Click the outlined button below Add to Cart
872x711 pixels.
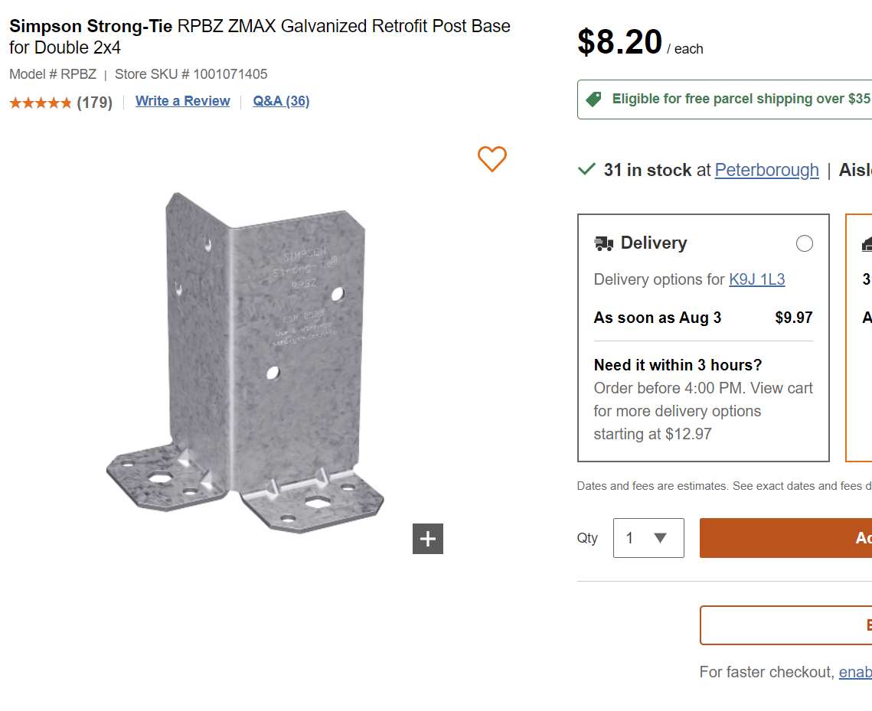(786, 625)
